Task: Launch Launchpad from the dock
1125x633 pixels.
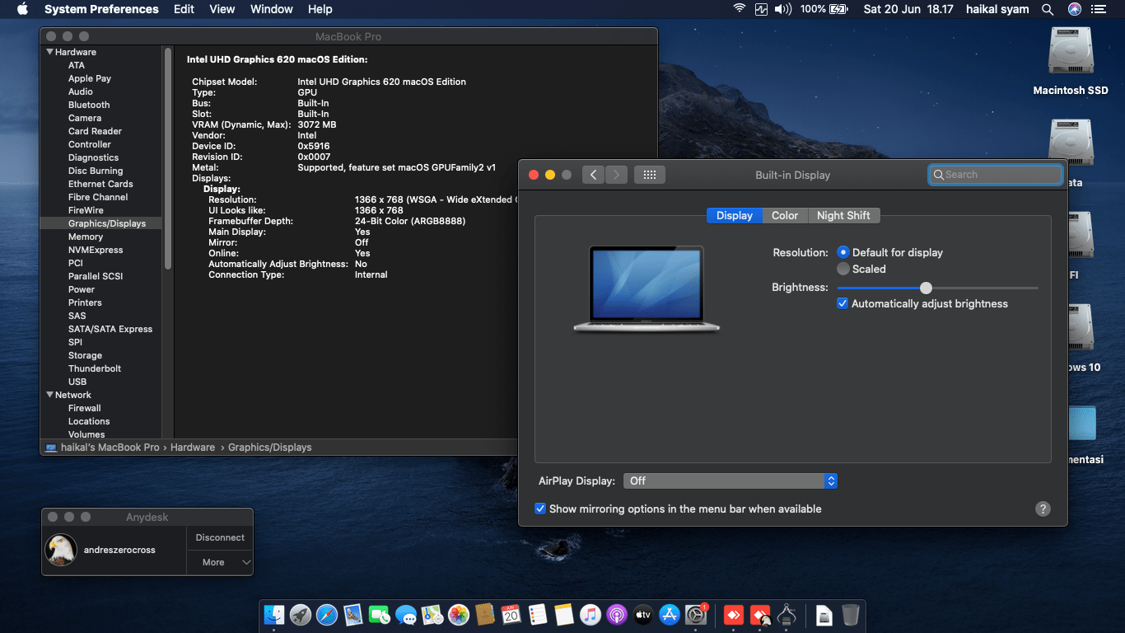Action: 301,615
